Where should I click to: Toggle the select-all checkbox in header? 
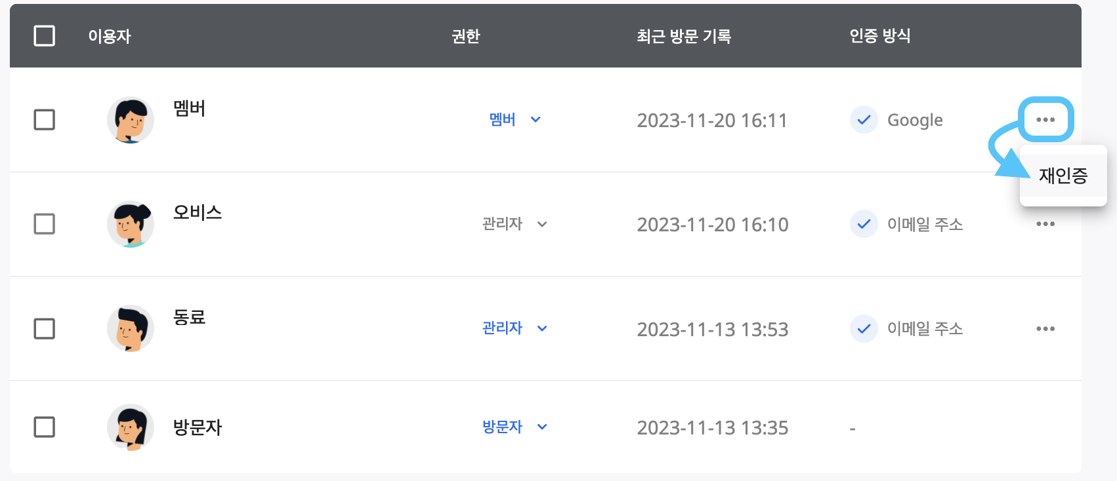[x=44, y=35]
